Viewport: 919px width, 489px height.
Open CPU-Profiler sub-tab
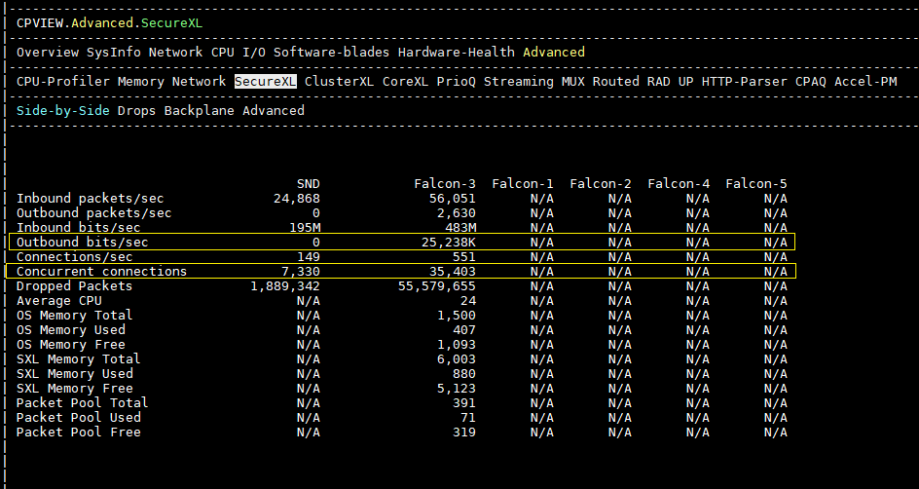[x=62, y=82]
